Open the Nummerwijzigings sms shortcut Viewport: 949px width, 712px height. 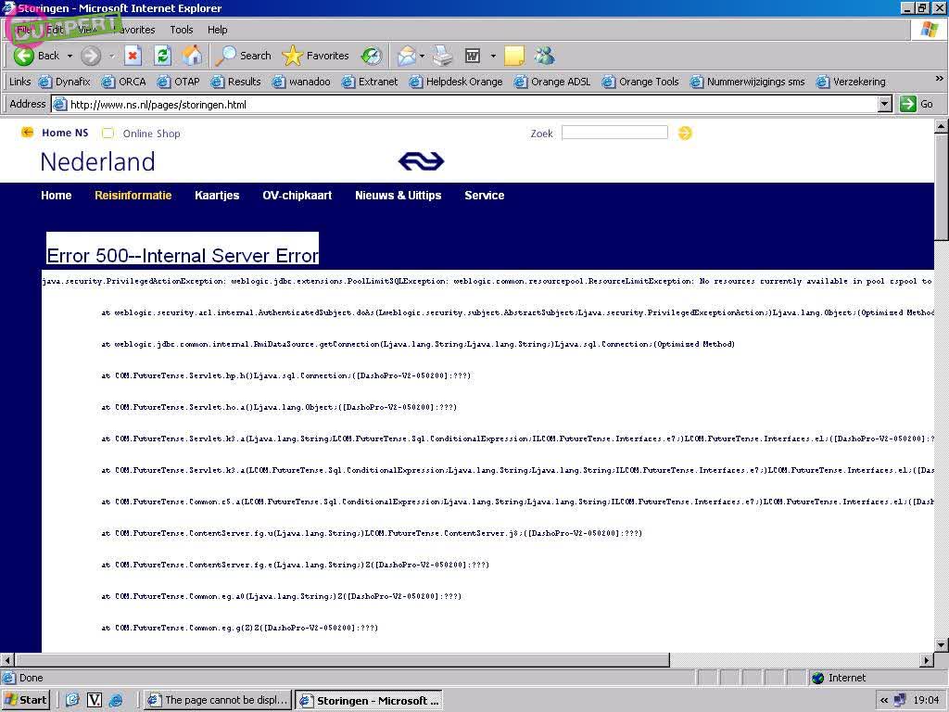click(x=748, y=82)
